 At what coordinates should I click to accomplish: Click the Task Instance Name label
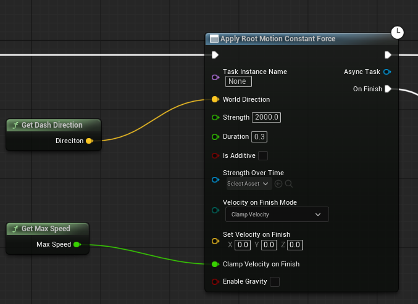(x=255, y=72)
